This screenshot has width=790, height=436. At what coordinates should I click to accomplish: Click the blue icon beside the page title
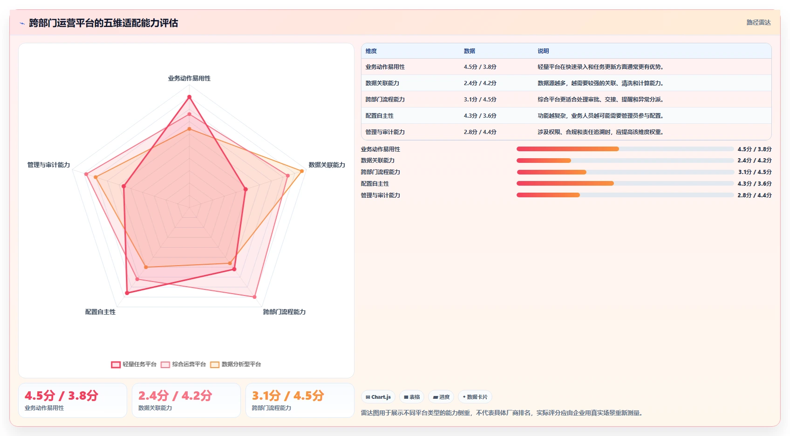coord(22,23)
